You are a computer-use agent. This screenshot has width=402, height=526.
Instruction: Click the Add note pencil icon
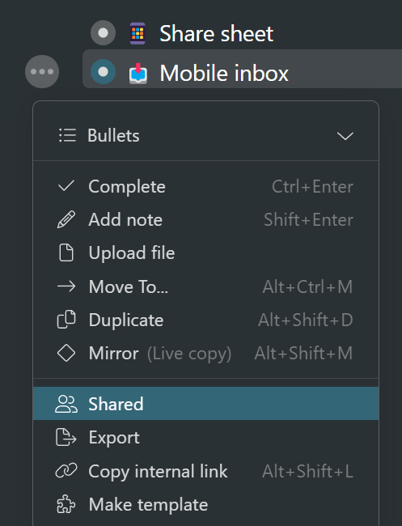click(x=66, y=220)
